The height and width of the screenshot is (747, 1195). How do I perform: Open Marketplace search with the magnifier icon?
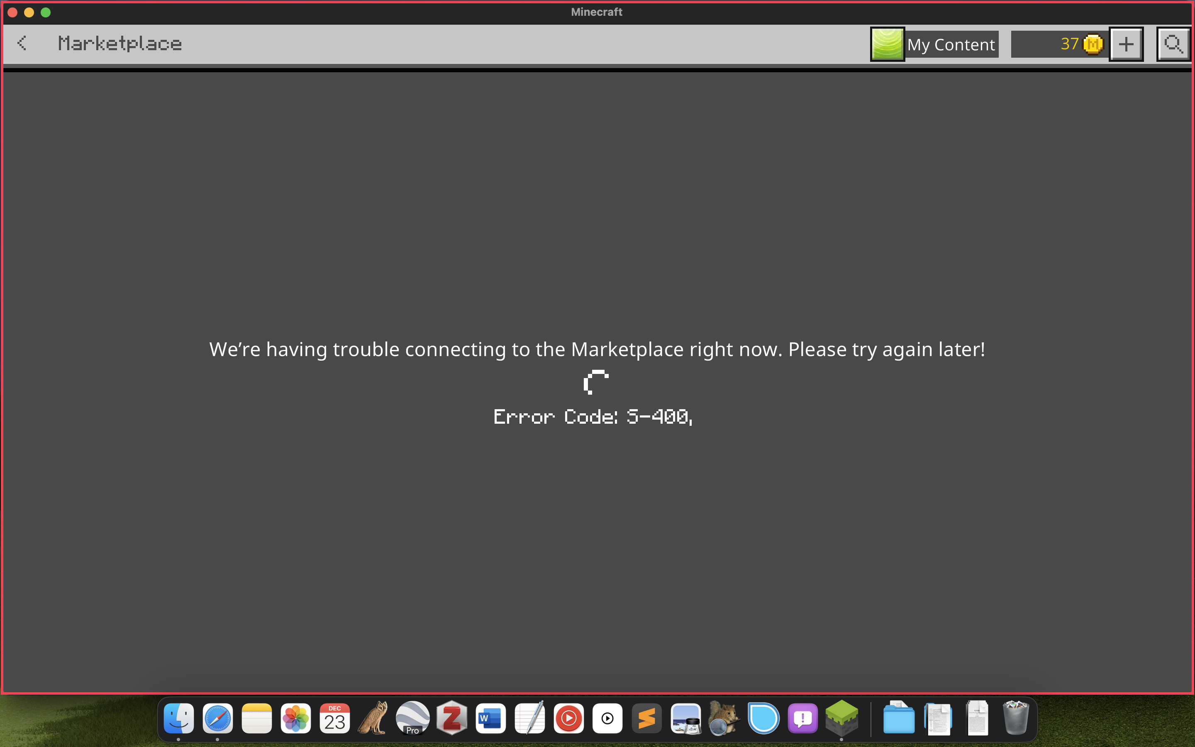1173,44
